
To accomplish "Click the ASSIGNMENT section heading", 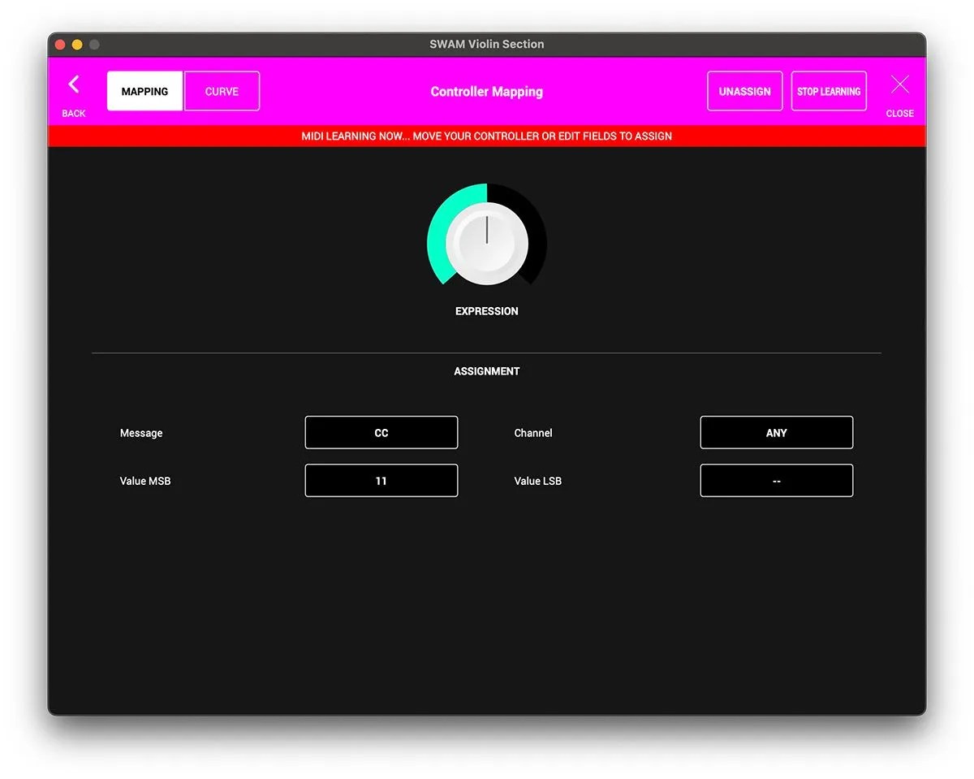I will 487,371.
